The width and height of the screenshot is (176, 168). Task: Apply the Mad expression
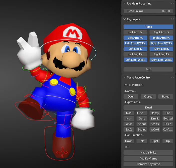click(129, 113)
